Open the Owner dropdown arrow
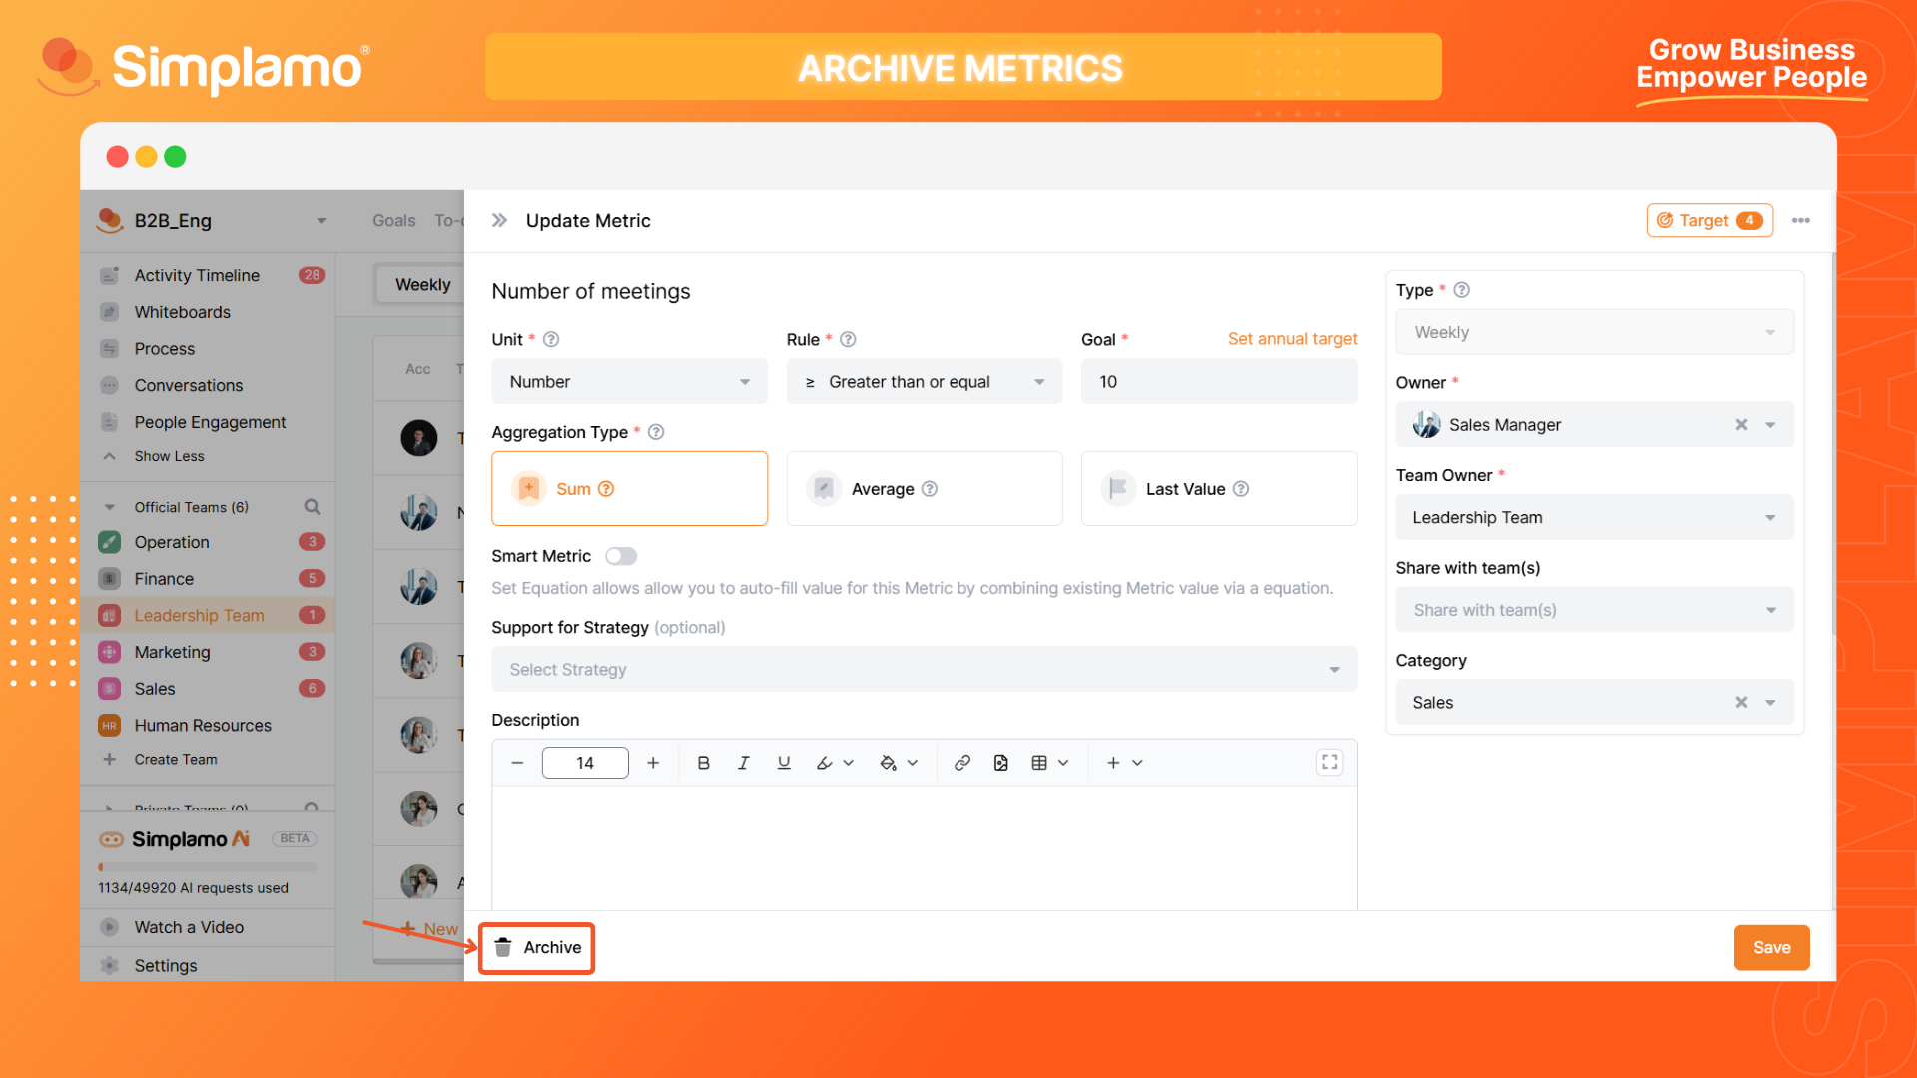 (1770, 425)
